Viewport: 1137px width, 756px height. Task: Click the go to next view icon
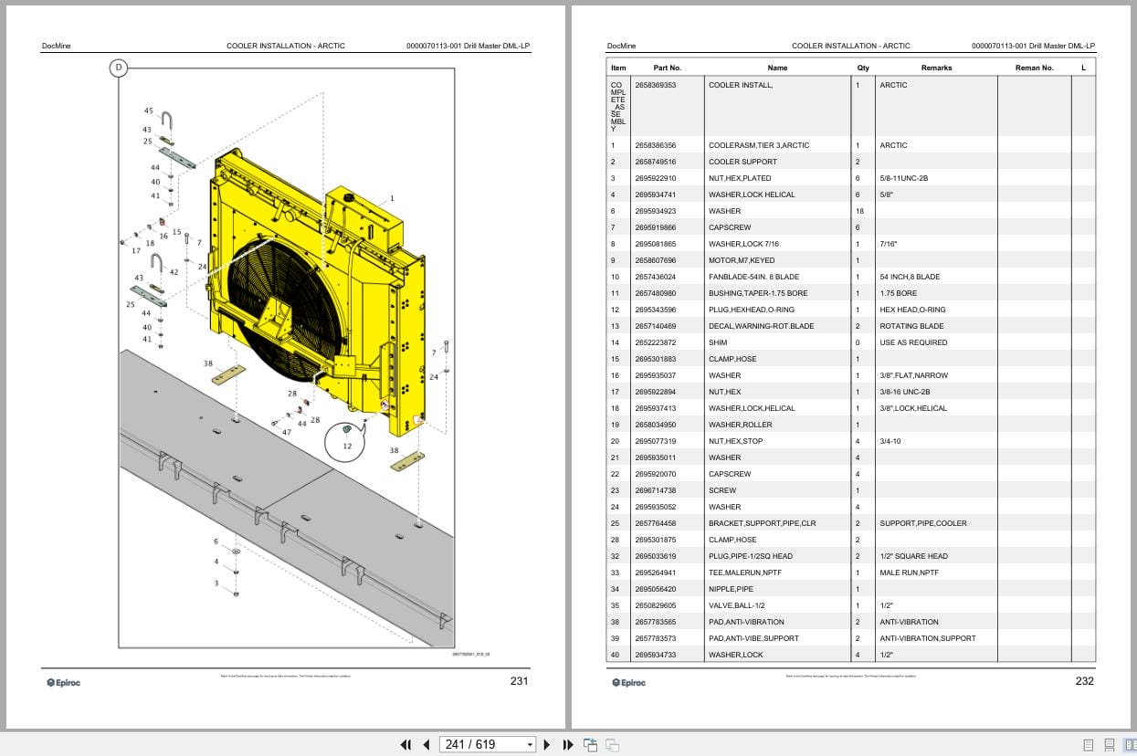click(x=613, y=744)
